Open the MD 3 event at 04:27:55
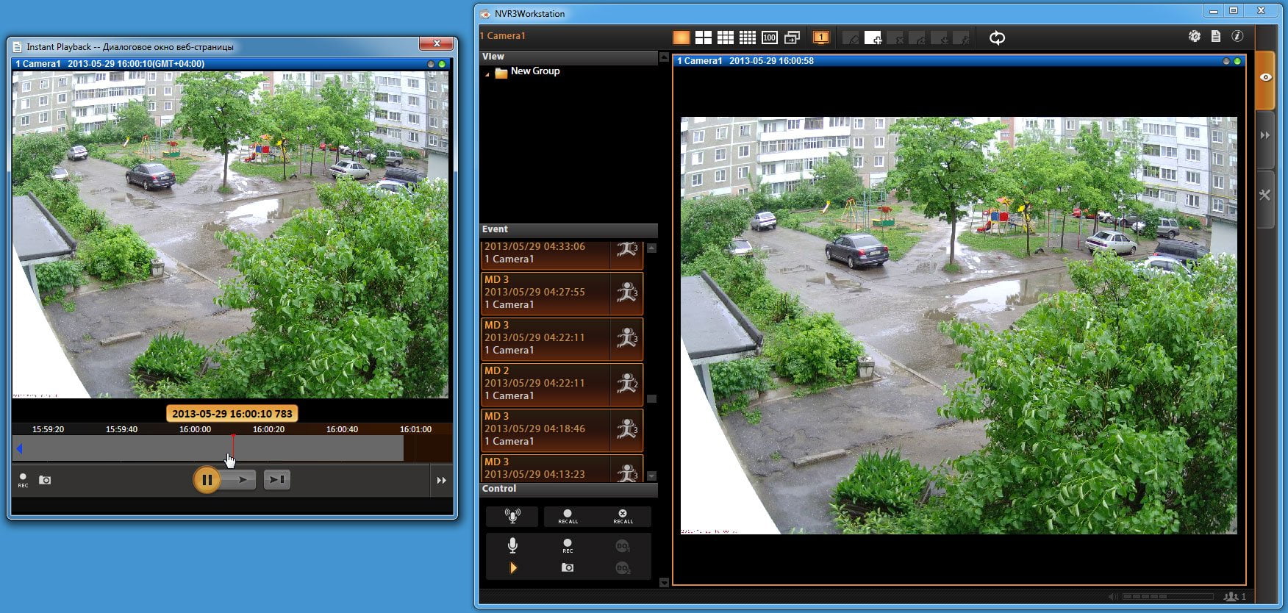The image size is (1288, 613). (x=562, y=293)
